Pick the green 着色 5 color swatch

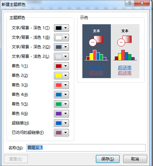point(61,104)
